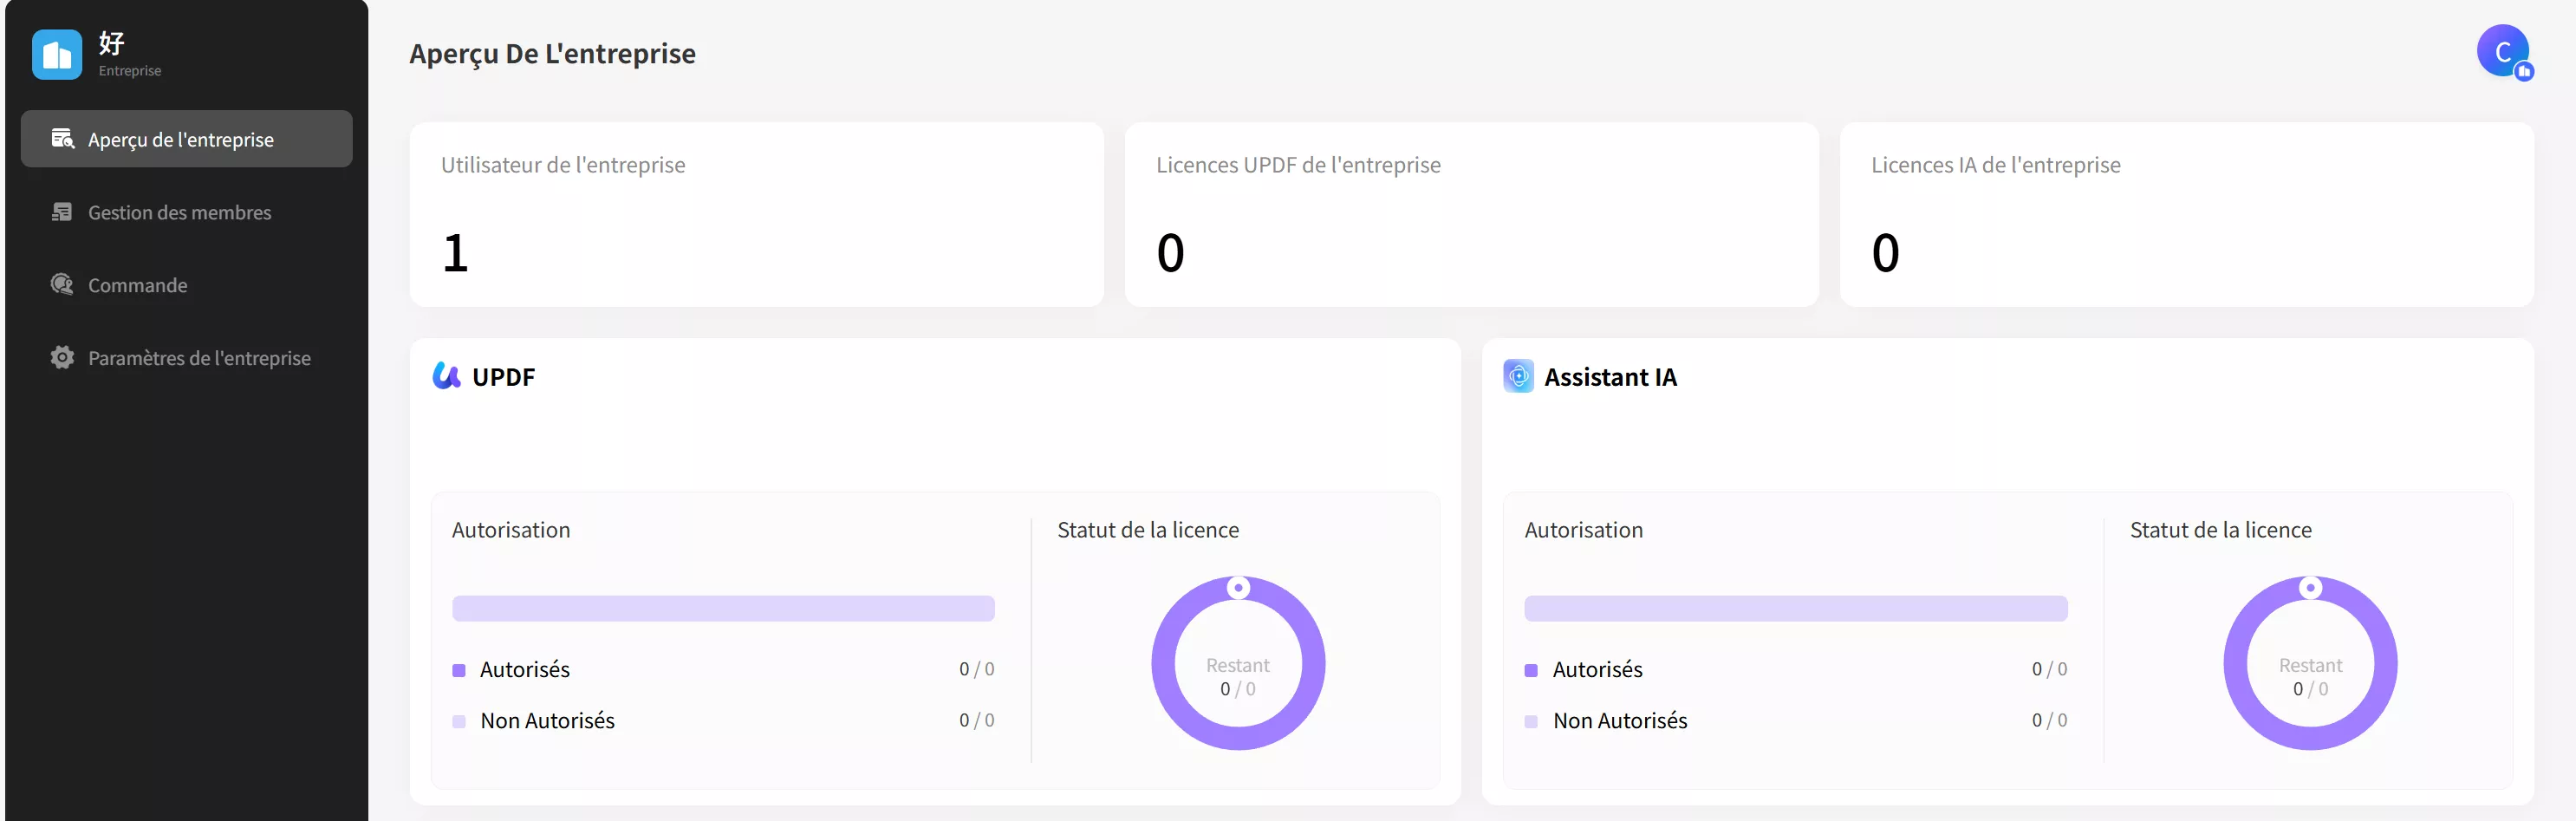Click Restant 0 / 0 in Assistant IA donut
This screenshot has height=821, width=2576.
2310,677
